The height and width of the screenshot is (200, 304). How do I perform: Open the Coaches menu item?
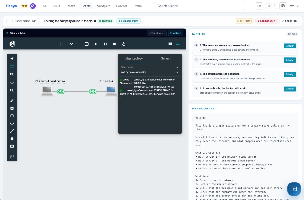(x=122, y=6)
